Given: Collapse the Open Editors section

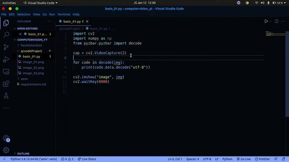Looking at the screenshot, I should 27,29.
